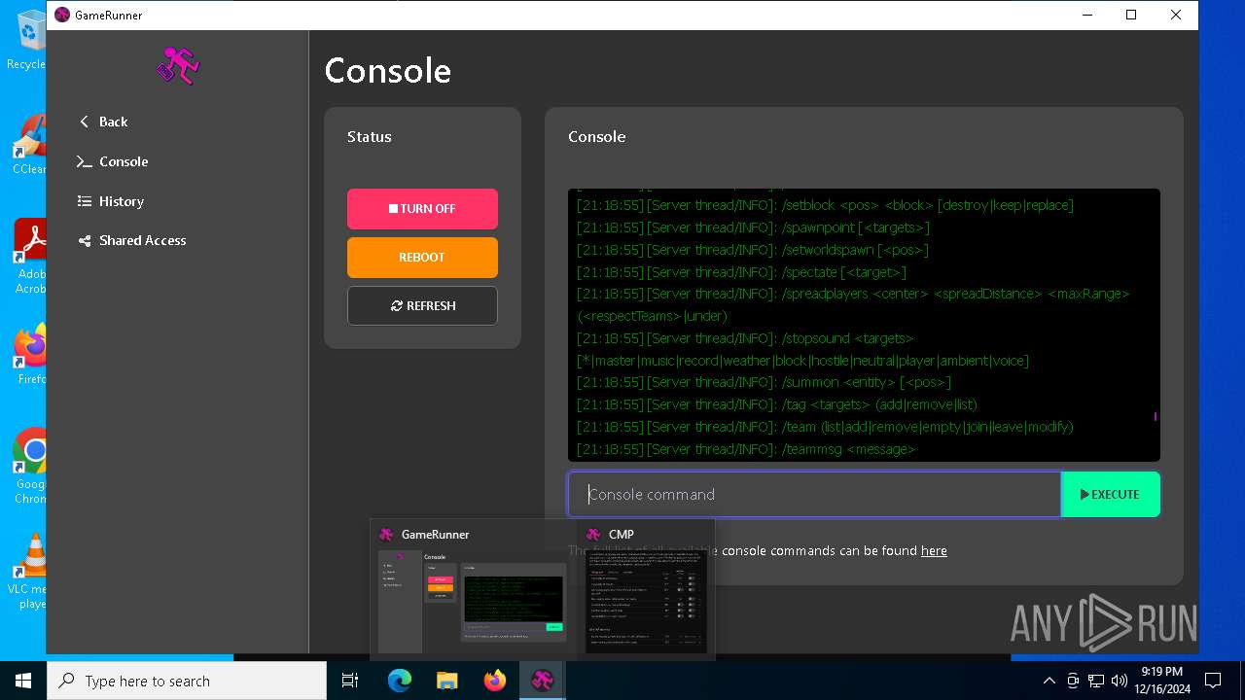Open the Windows Start menu
Viewport: 1245px width, 700px height.
click(23, 681)
